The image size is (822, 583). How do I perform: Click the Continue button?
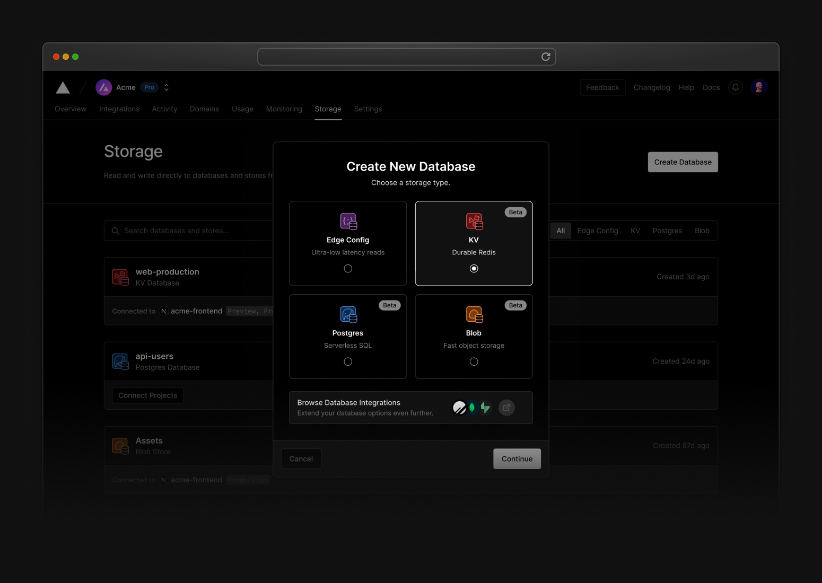pos(517,459)
